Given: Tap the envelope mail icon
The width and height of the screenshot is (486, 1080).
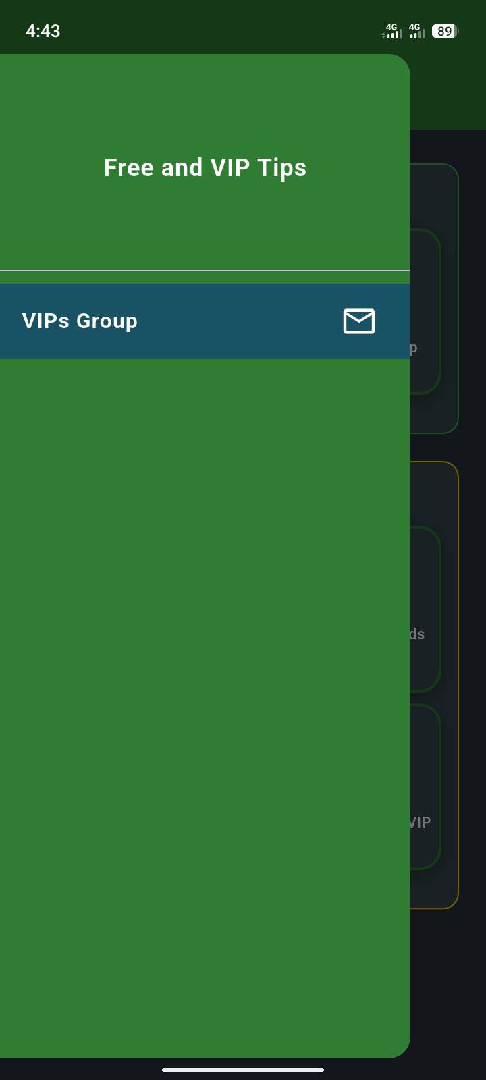Looking at the screenshot, I should pyautogui.click(x=359, y=321).
